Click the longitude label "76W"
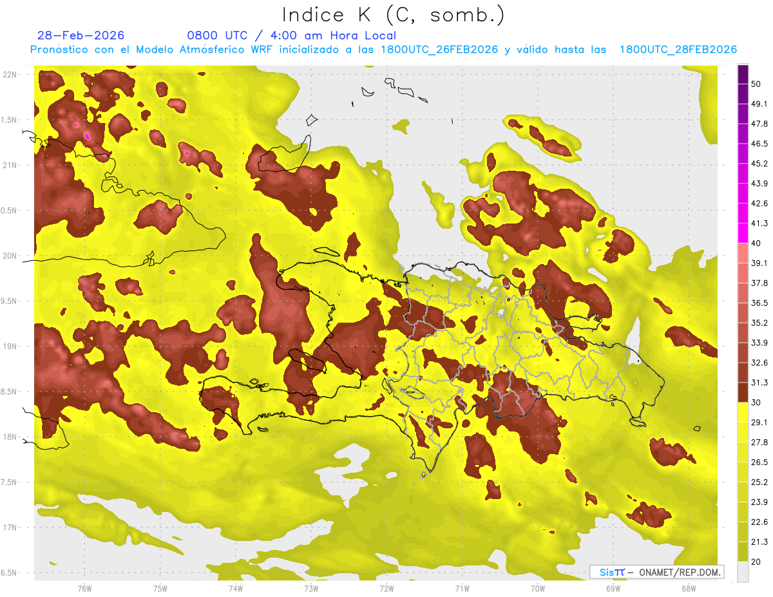 [x=84, y=588]
